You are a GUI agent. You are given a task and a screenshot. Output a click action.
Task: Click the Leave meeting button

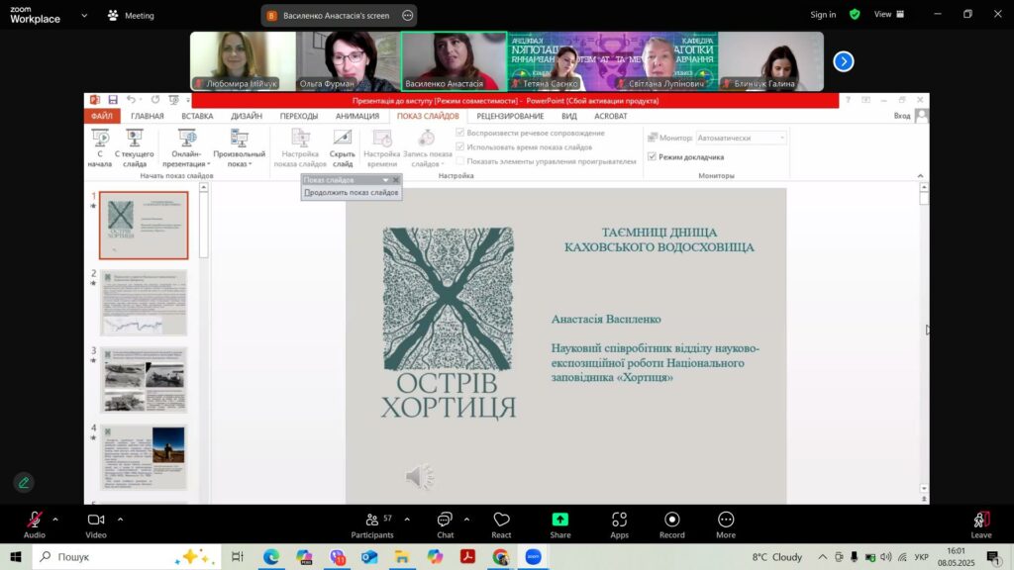980,522
